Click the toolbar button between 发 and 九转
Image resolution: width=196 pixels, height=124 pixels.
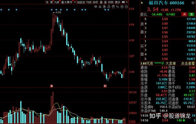pos(51,2)
